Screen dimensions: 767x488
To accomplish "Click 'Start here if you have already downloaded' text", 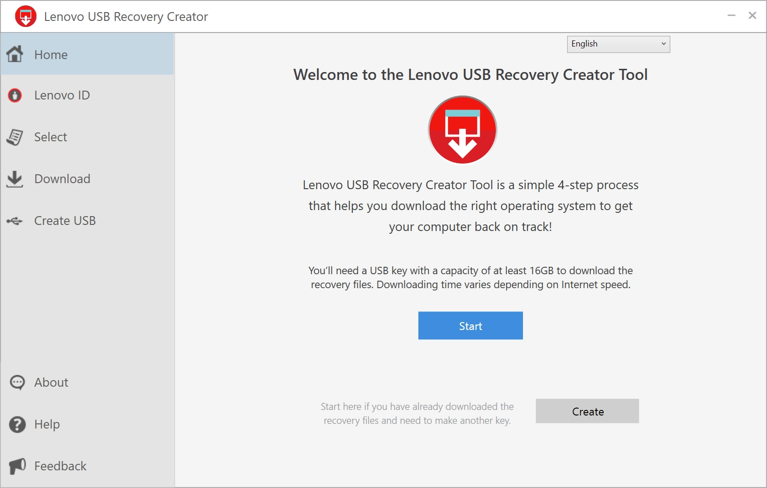I will tap(417, 414).
